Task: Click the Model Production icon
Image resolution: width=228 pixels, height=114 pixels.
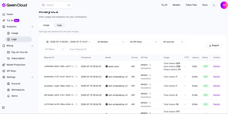Action: coord(4,65)
